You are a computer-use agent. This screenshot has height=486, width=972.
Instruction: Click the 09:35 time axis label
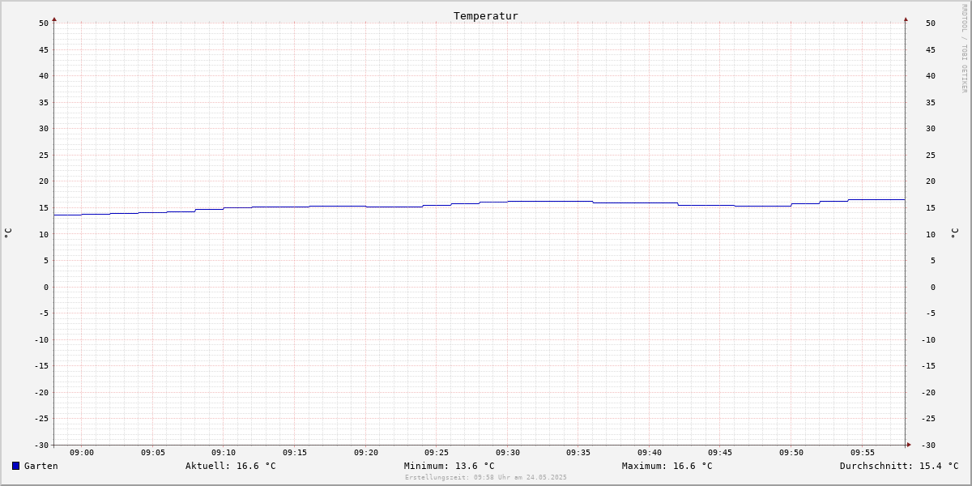[578, 453]
